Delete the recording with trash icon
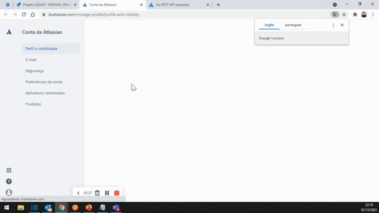This screenshot has width=379, height=213. pos(97,193)
